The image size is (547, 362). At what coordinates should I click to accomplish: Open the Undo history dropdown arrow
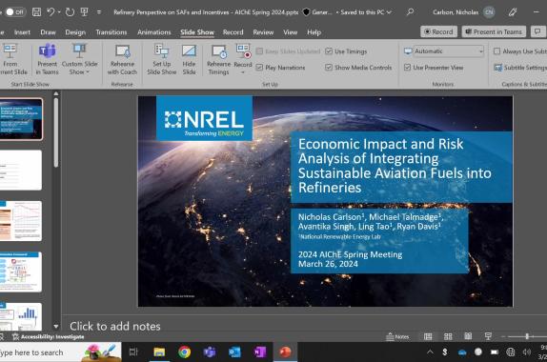pyautogui.click(x=59, y=12)
